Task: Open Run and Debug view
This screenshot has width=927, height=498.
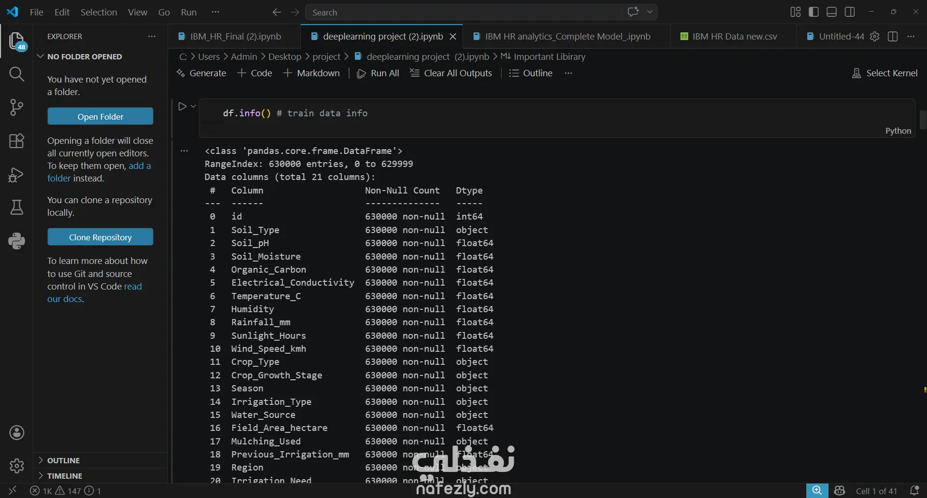Action: click(x=16, y=174)
